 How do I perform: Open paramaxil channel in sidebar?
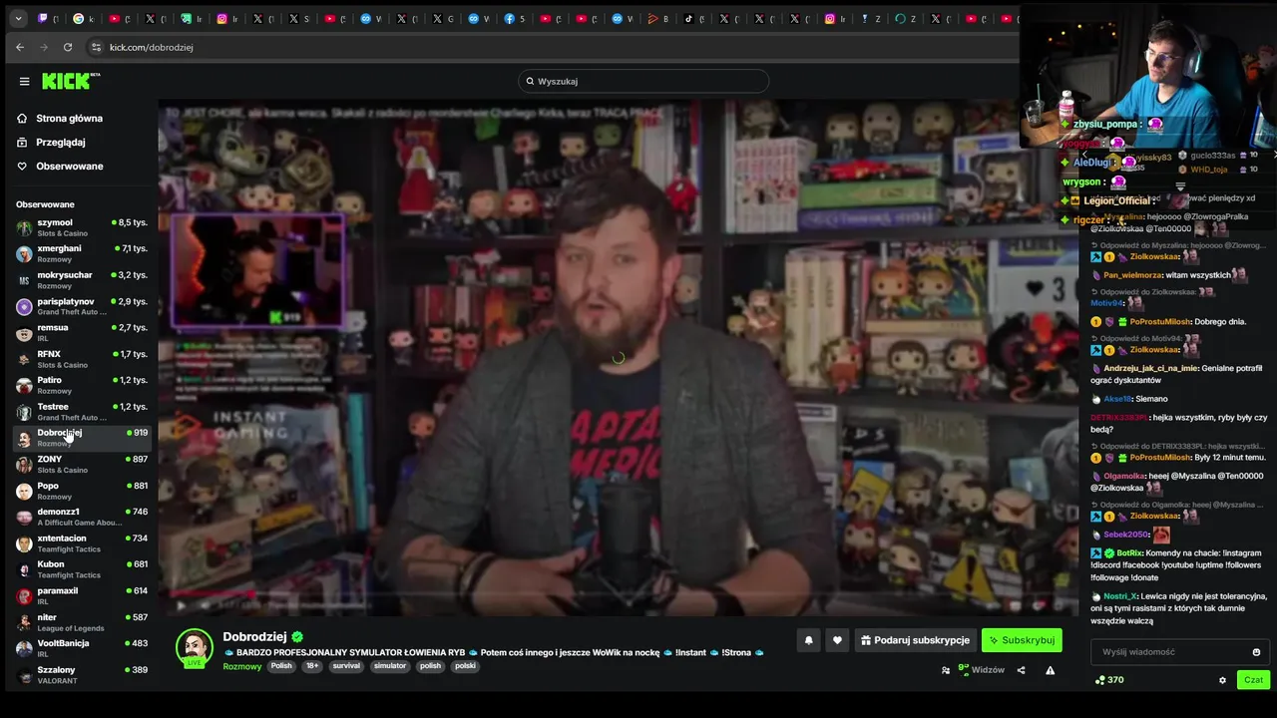pos(82,595)
